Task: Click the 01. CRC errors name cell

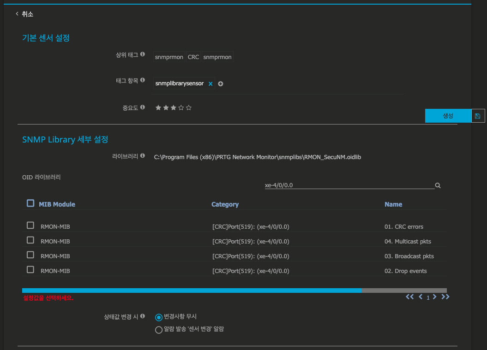Action: [404, 227]
